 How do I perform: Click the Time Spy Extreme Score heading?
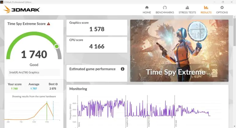tap(27, 24)
